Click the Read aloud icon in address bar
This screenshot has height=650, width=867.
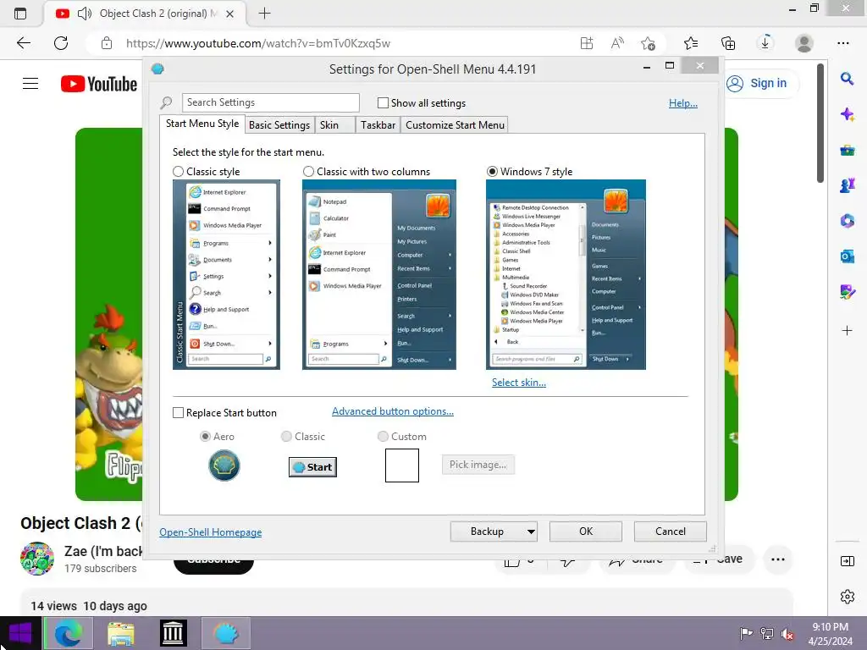(x=617, y=43)
